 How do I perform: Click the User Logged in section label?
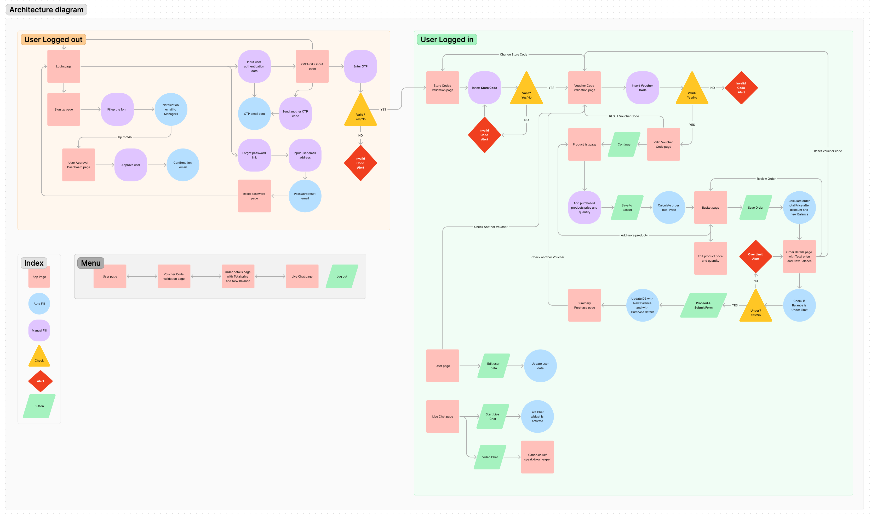(x=447, y=39)
